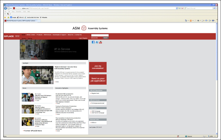The image size is (221, 140).
Task: Open dropdown arrow next to toolbar tools icon
Action: tap(10, 14)
